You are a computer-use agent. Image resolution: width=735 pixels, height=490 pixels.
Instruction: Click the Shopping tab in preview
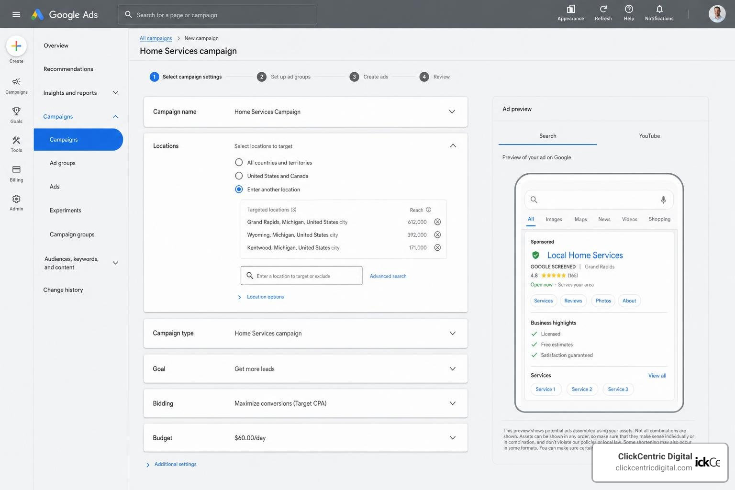[x=659, y=219]
